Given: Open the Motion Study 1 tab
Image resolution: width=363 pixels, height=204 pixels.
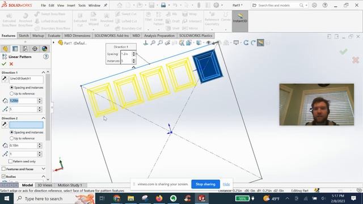Looking at the screenshot, I should coord(70,185).
